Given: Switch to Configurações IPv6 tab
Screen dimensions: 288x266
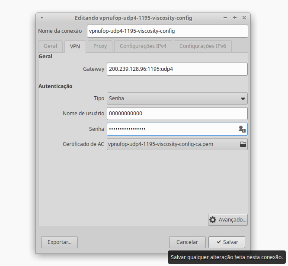Looking at the screenshot, I should tap(202, 46).
